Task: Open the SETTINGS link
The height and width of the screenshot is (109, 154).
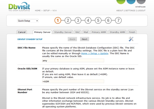Action: tap(130, 10)
